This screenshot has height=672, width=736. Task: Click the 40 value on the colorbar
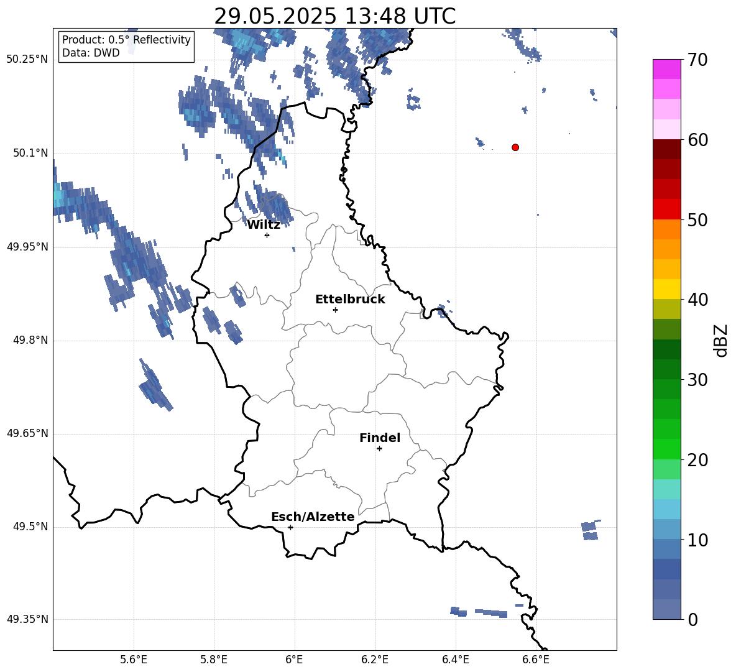[698, 300]
